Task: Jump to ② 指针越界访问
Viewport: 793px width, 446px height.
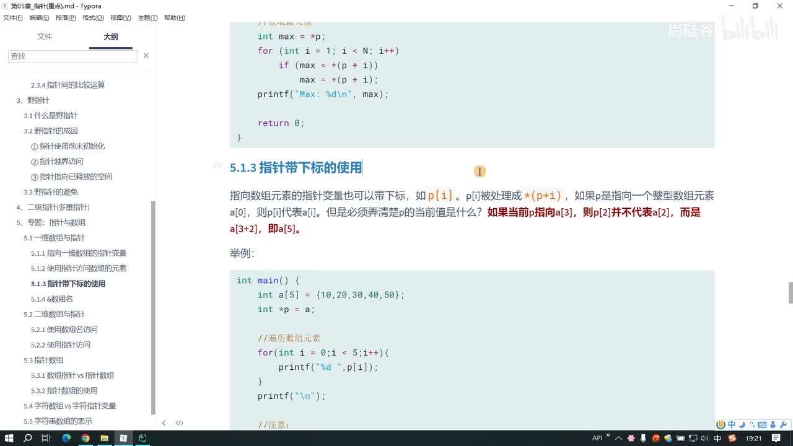Action: click(57, 162)
